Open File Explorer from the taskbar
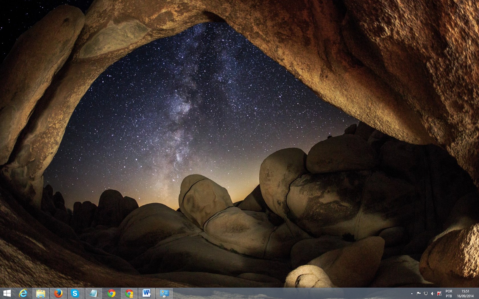The width and height of the screenshot is (479, 299). [41, 293]
